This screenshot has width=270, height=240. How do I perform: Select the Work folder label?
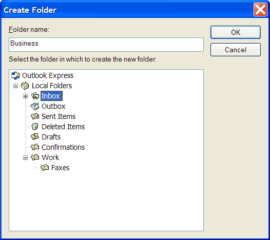point(50,157)
